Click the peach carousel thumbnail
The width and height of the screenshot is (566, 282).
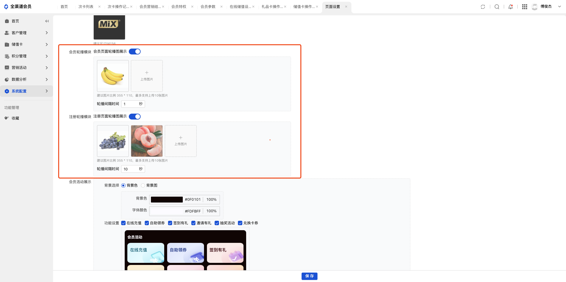coord(147,141)
